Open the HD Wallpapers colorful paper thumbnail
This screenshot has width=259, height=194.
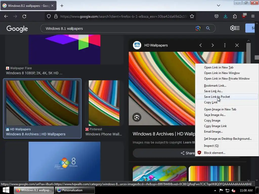pyautogui.click(x=42, y=103)
